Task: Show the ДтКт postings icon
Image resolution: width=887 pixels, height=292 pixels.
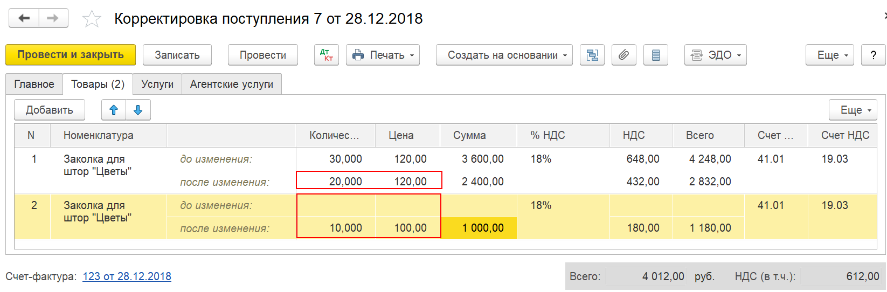Action: pos(327,55)
